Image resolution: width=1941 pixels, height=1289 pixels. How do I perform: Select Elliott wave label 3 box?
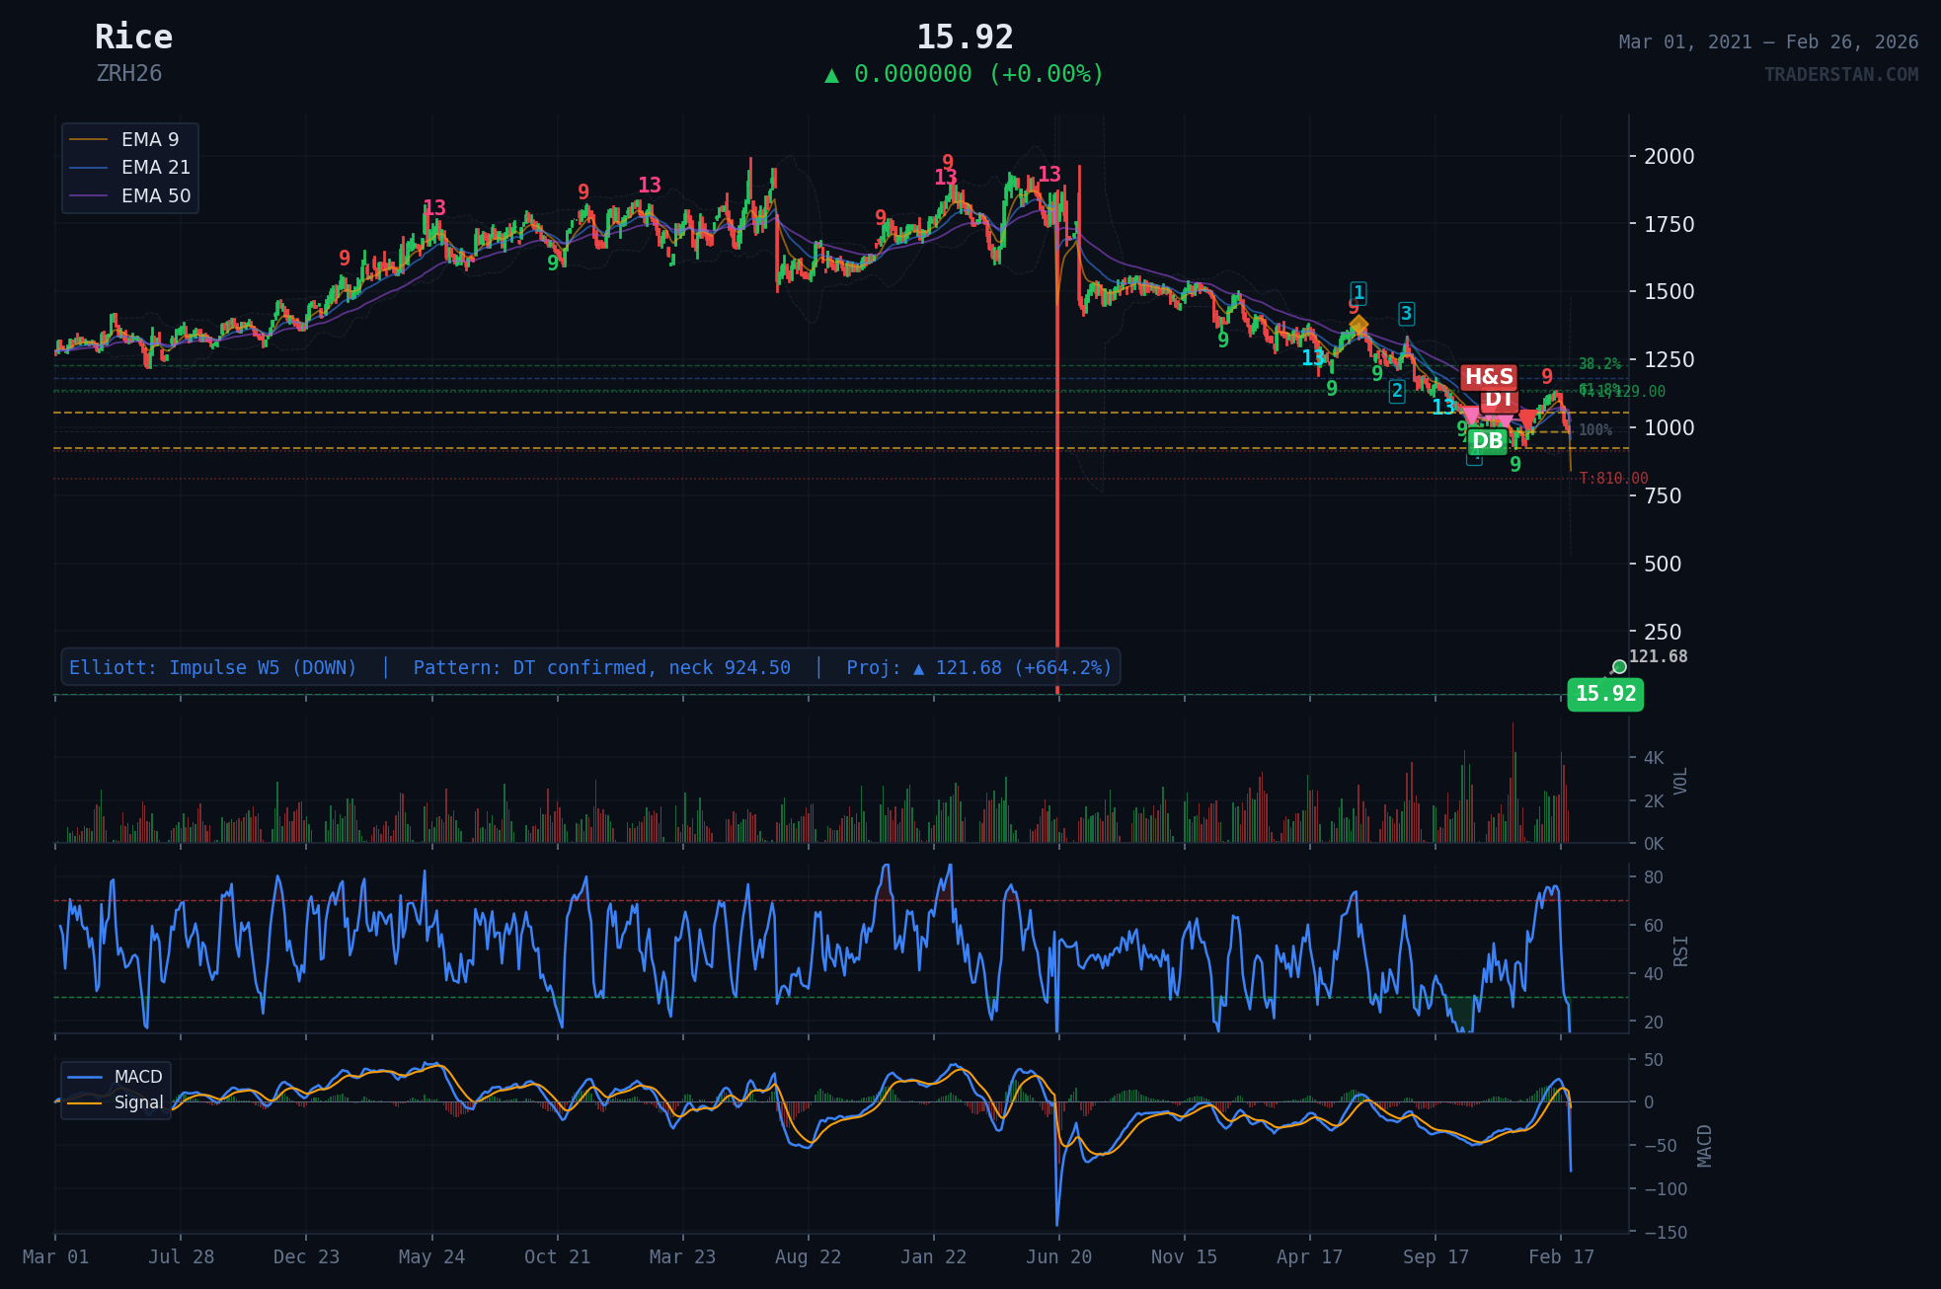(x=1406, y=314)
